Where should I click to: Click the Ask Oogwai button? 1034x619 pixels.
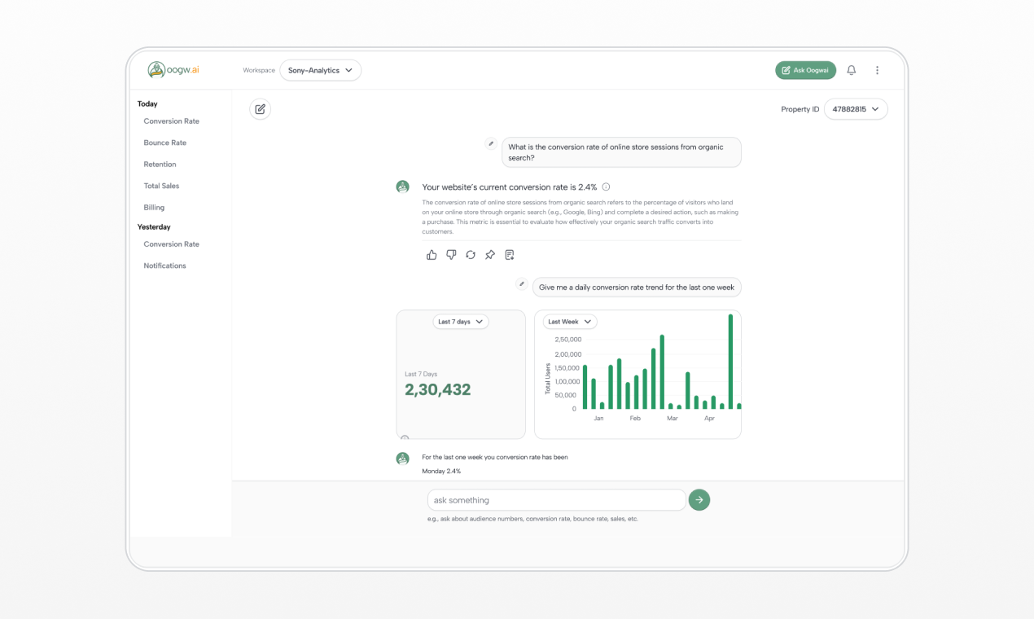tap(805, 70)
